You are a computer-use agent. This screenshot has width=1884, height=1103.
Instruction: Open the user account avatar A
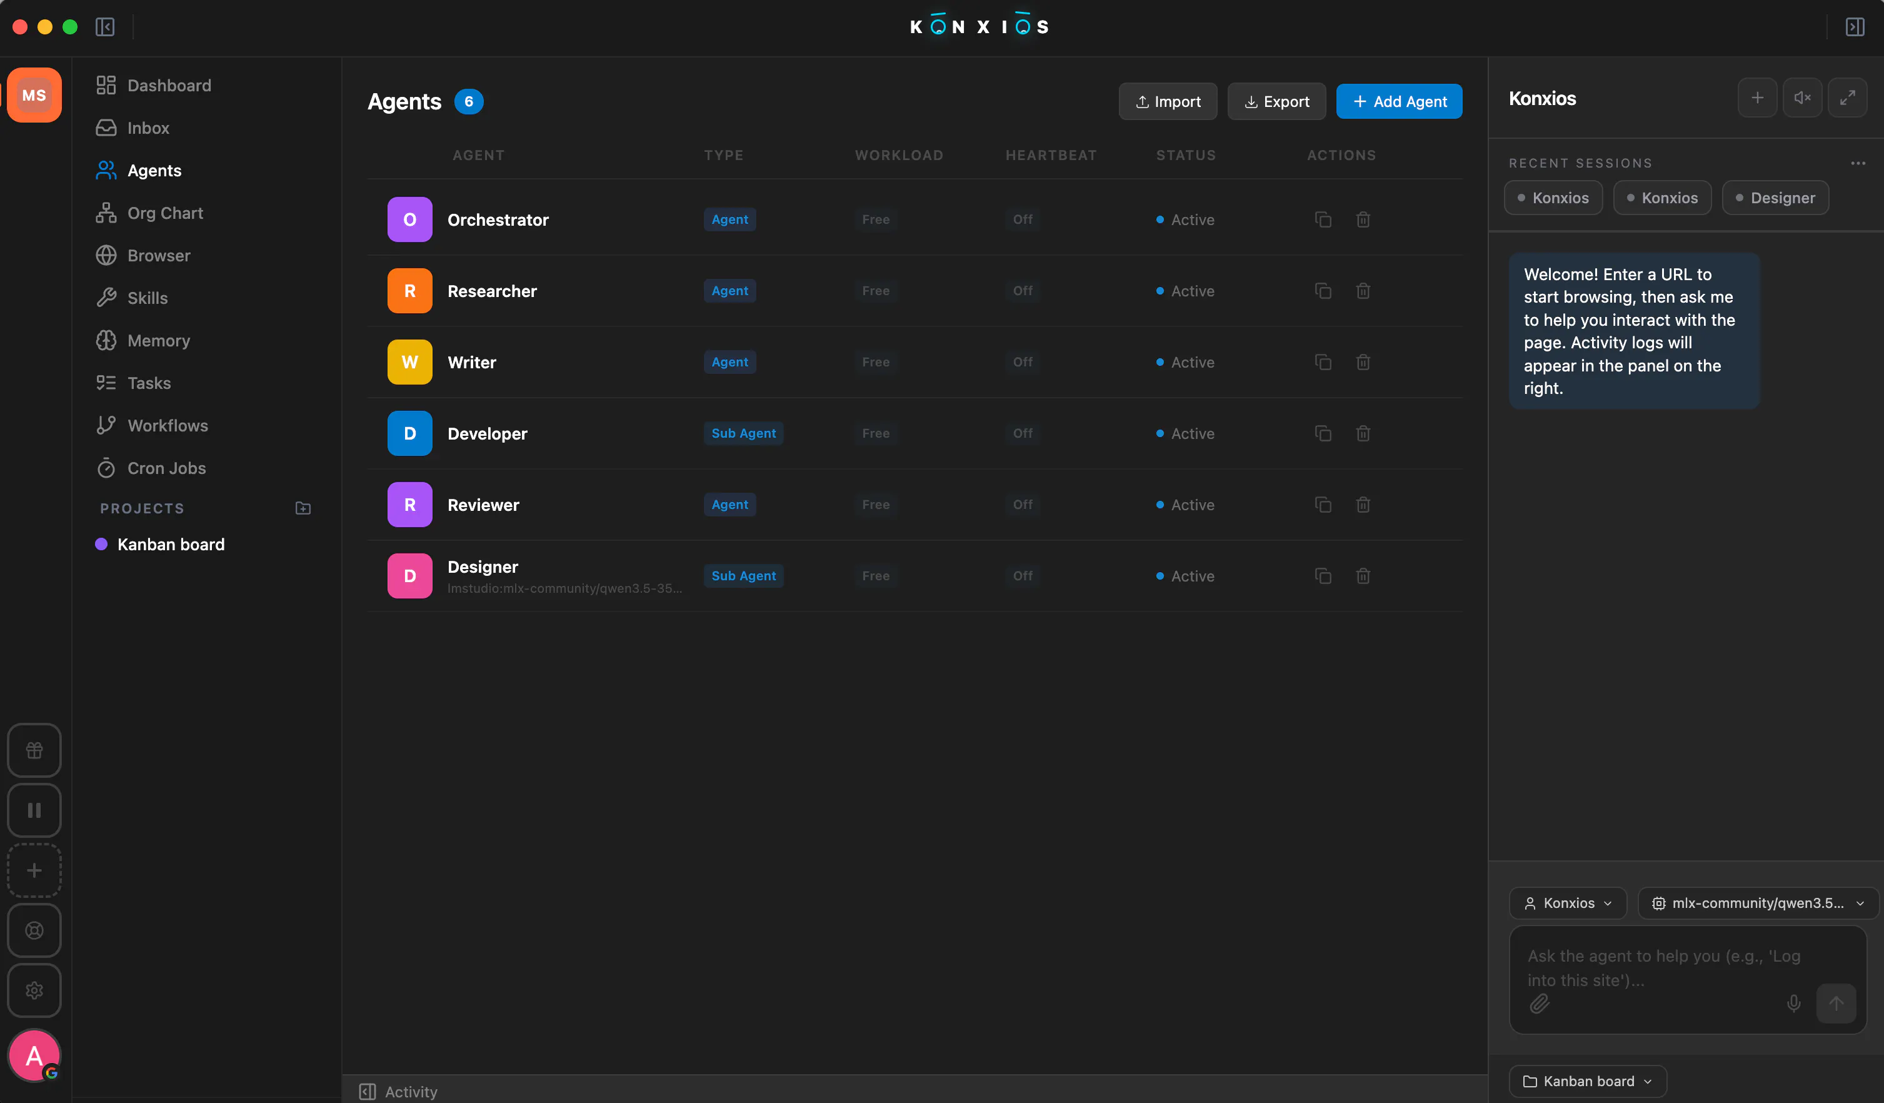coord(34,1055)
